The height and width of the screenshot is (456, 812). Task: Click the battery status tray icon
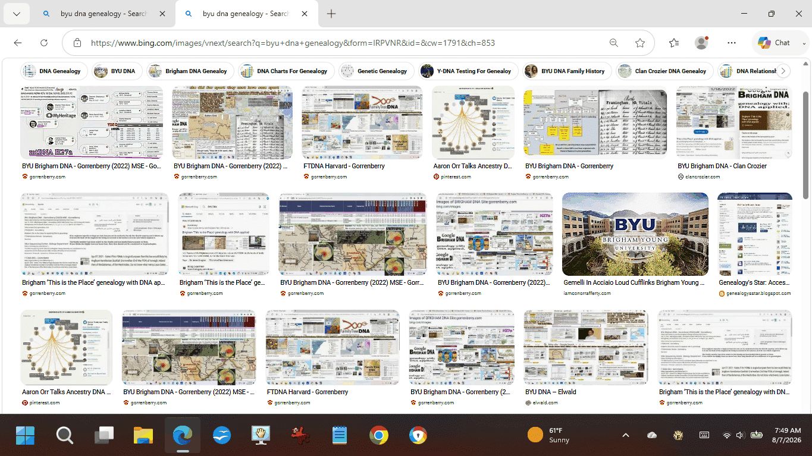coord(757,435)
